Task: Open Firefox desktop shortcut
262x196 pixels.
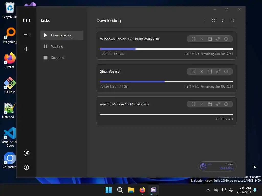Action: (10, 60)
